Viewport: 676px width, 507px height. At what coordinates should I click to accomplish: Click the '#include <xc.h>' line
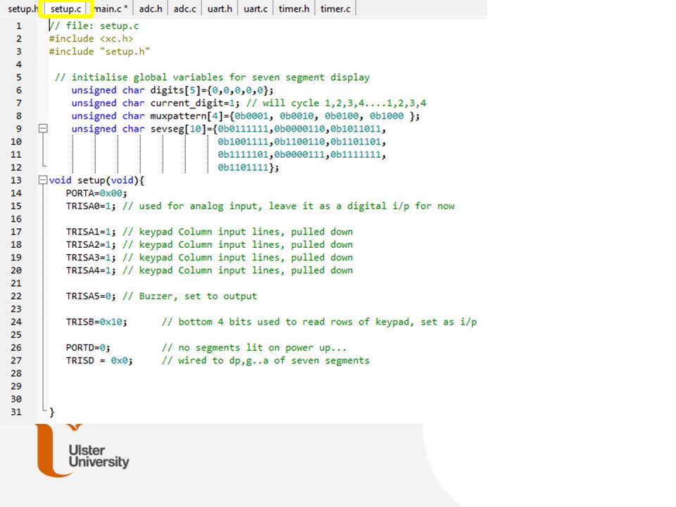[91, 39]
